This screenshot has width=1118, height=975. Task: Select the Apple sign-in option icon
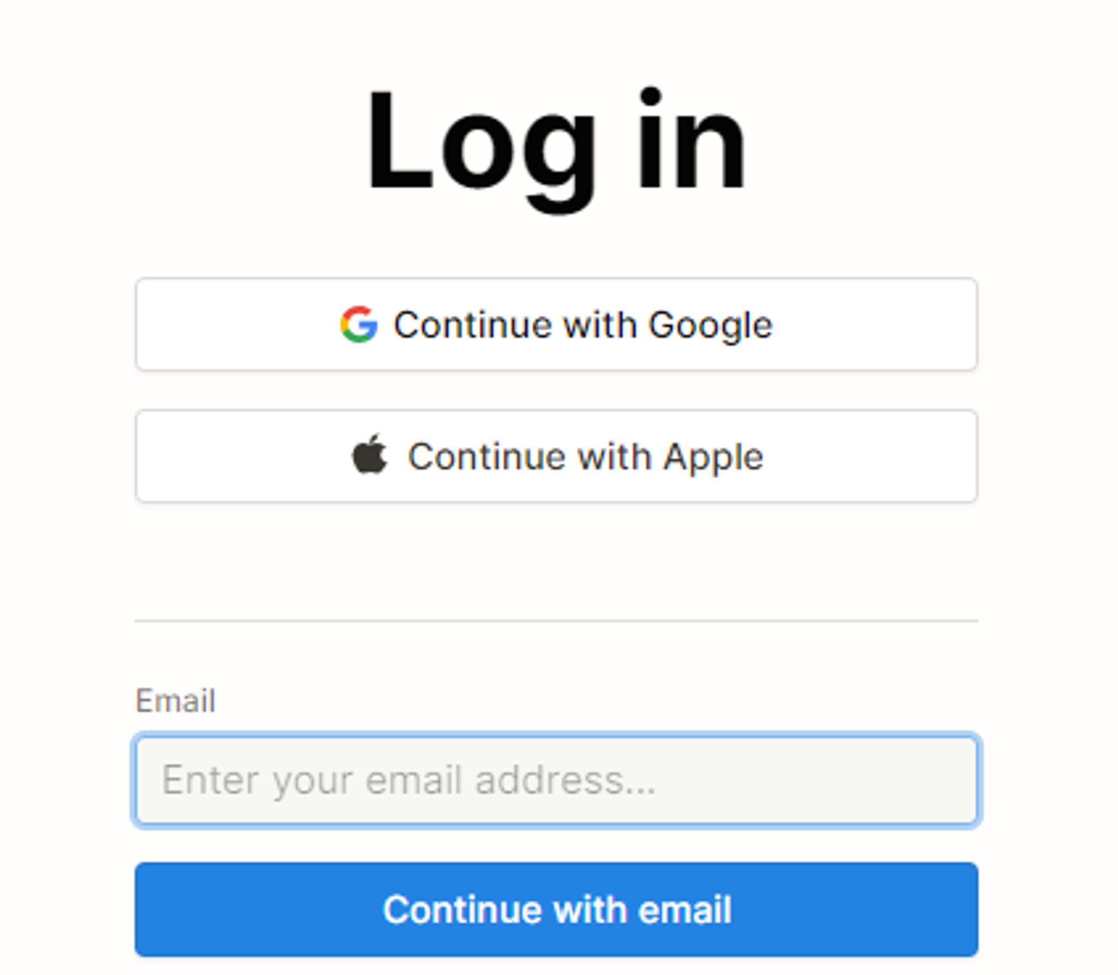click(x=369, y=454)
